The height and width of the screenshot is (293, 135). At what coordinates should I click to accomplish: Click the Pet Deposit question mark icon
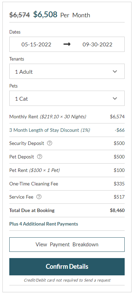click(x=39, y=157)
